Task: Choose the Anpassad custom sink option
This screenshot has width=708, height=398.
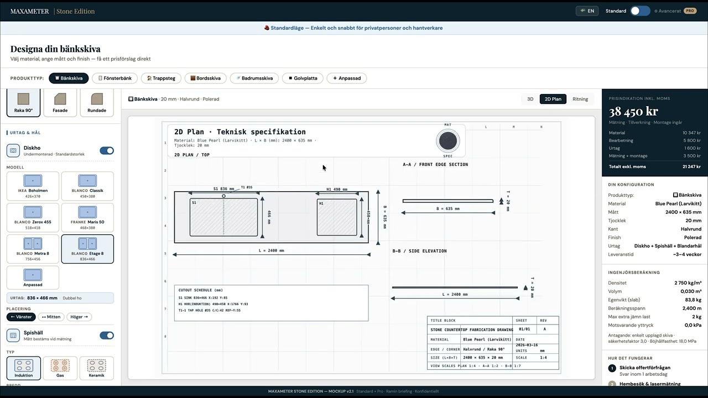Action: point(33,277)
